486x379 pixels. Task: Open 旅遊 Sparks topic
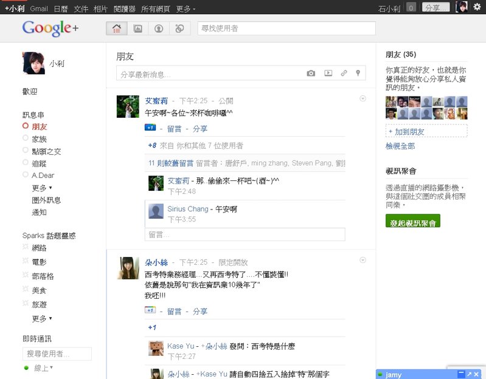[x=39, y=304]
